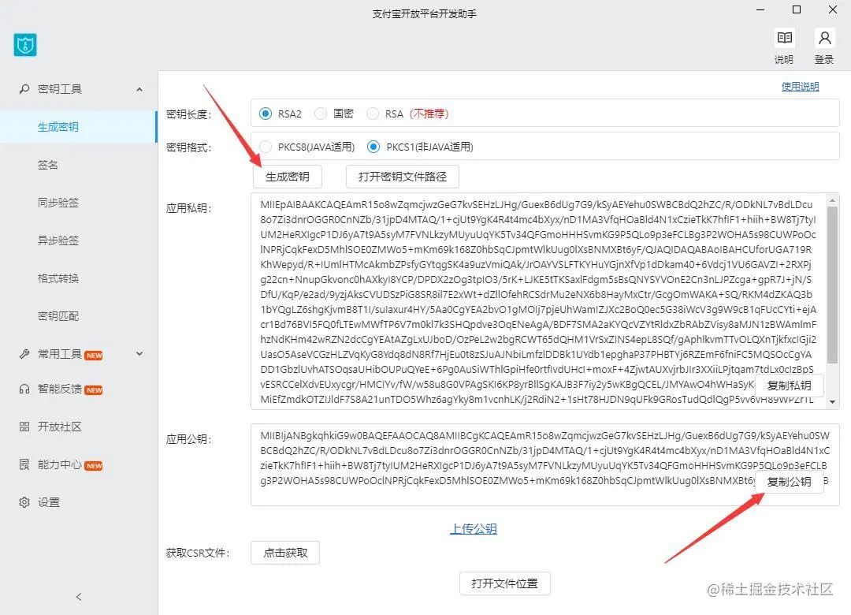Image resolution: width=851 pixels, height=615 pixels.
Task: Click the private key scrollbar thumb
Action: [832, 285]
